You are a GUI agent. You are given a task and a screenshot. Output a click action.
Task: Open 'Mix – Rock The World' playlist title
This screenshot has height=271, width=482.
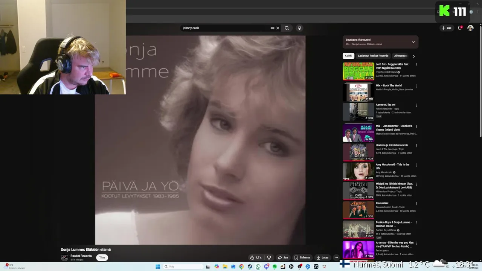(x=389, y=85)
